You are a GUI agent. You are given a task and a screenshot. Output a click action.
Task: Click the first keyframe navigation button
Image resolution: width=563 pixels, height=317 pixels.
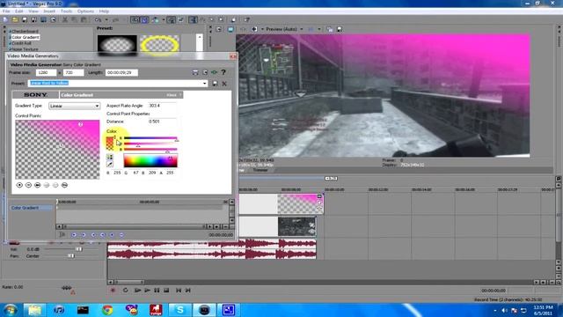[74, 235]
